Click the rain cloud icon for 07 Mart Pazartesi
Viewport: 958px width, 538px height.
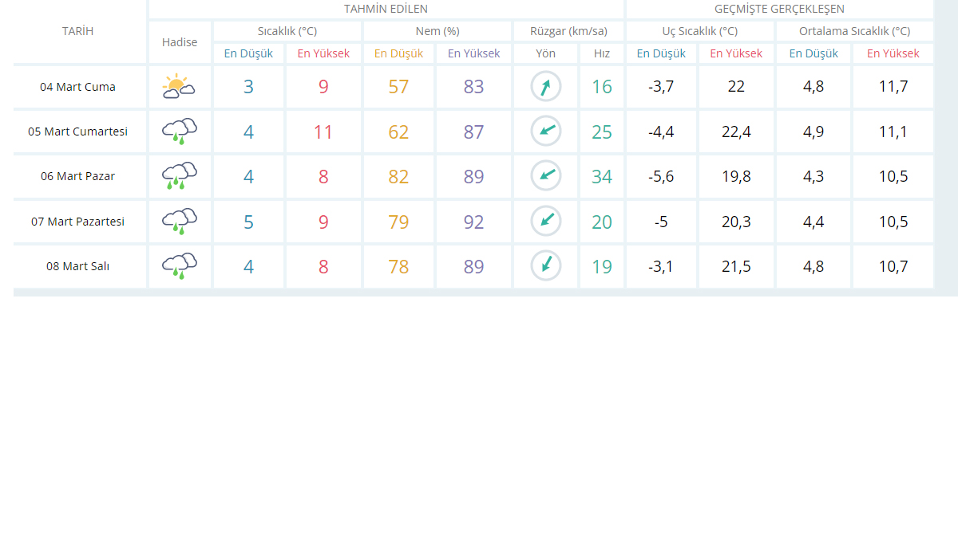(180, 221)
